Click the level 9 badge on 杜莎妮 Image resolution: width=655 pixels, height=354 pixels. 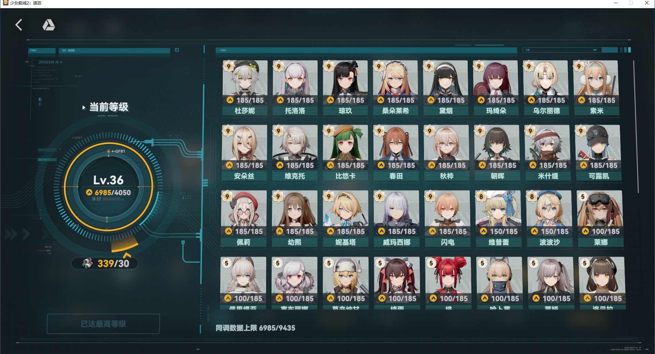[x=229, y=66]
